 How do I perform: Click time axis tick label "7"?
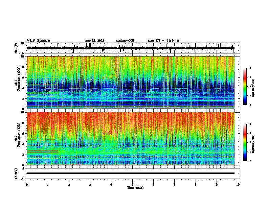(x=175, y=185)
